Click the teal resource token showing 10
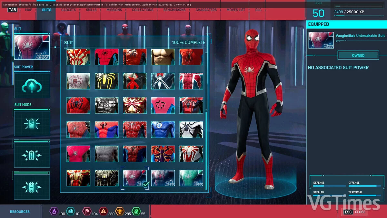Viewport: 387px width, 218px height. click(x=70, y=212)
